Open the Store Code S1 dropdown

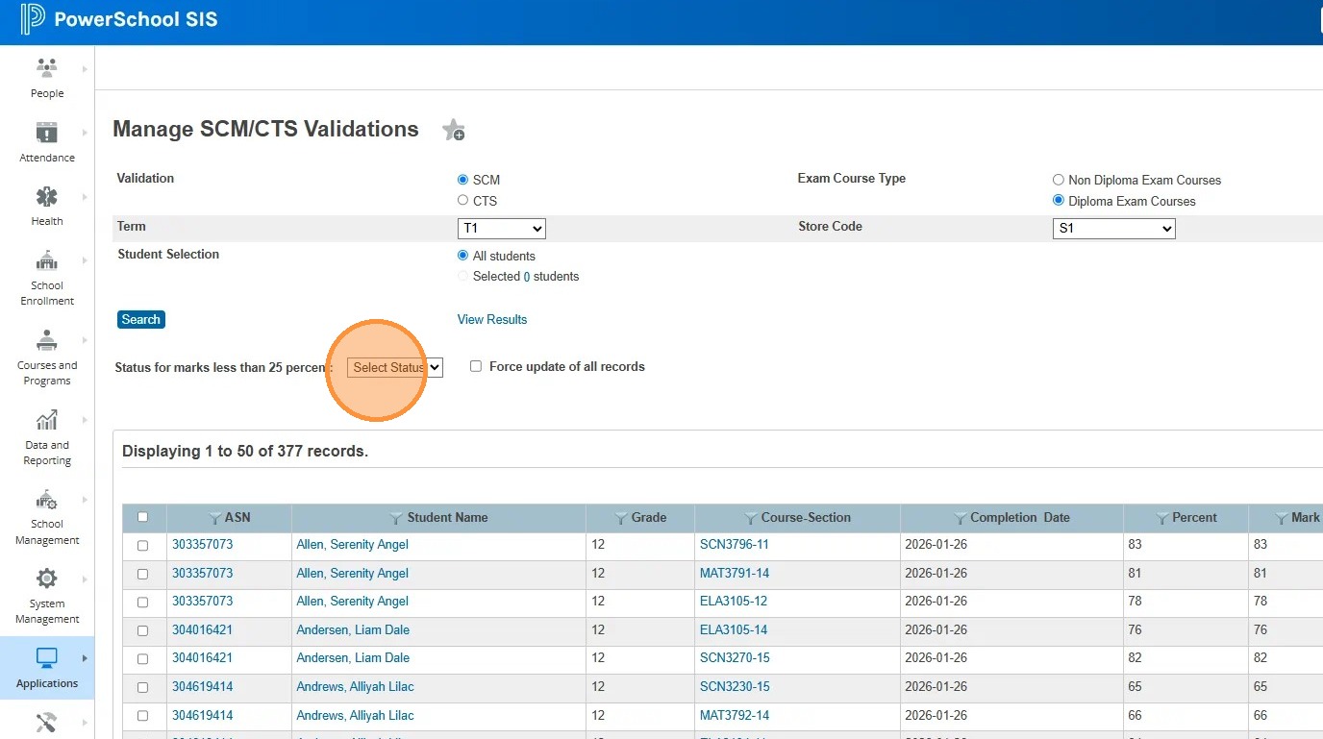tap(1113, 229)
